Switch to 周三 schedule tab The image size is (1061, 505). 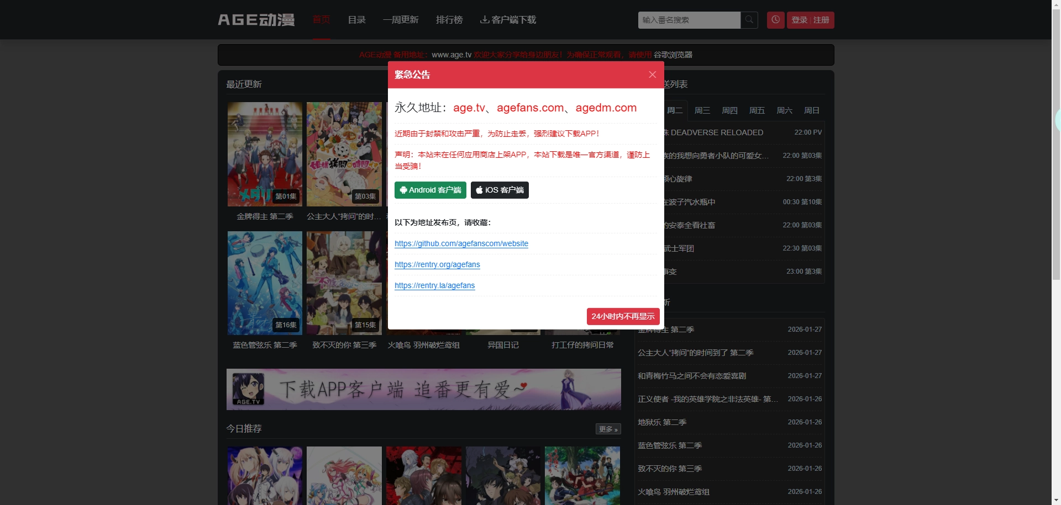702,110
